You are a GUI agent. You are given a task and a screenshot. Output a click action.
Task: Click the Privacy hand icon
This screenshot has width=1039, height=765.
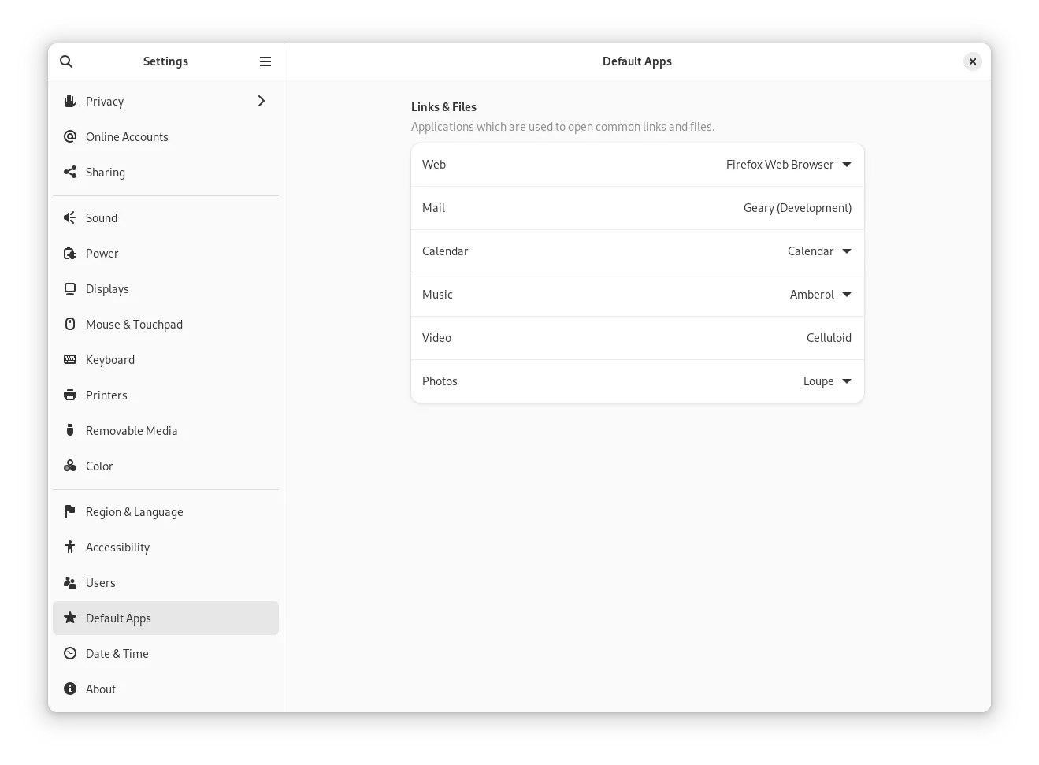coord(70,101)
